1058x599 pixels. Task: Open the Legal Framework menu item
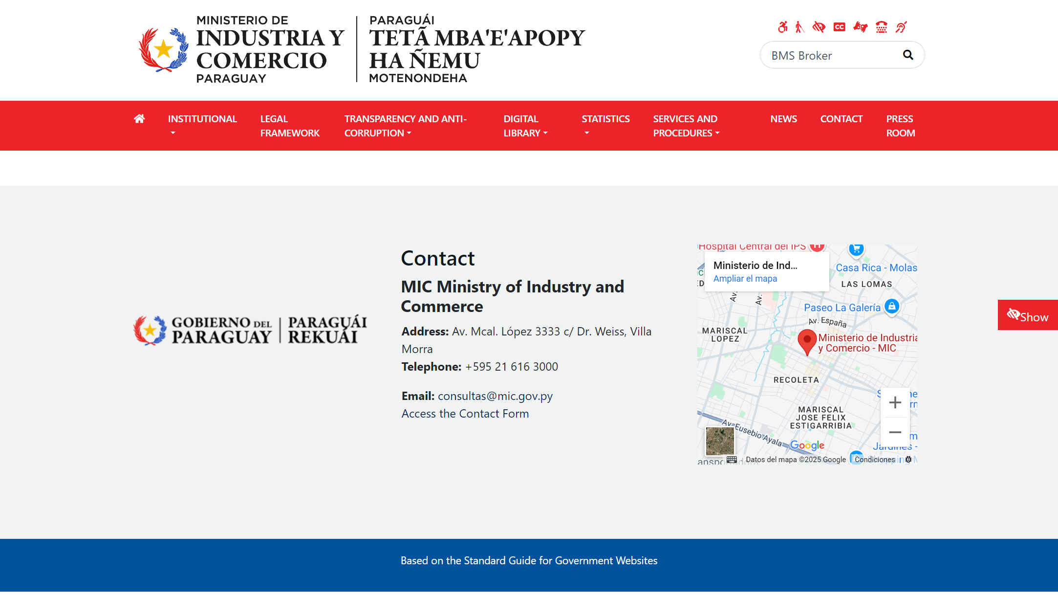290,126
